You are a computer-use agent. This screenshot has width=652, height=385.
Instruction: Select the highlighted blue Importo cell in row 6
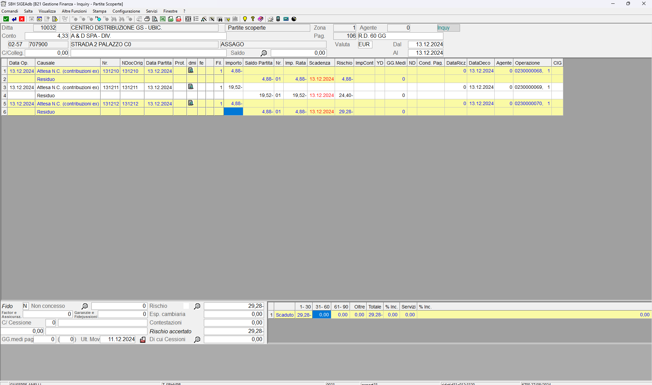point(233,112)
